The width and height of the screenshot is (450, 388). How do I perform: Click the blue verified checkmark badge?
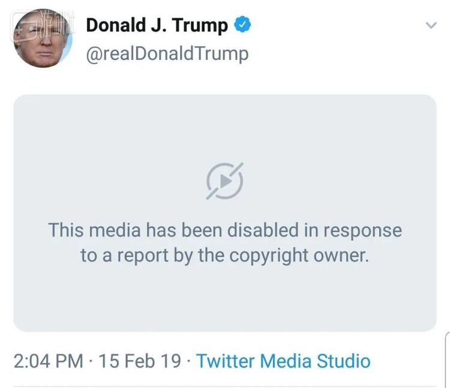pos(242,25)
